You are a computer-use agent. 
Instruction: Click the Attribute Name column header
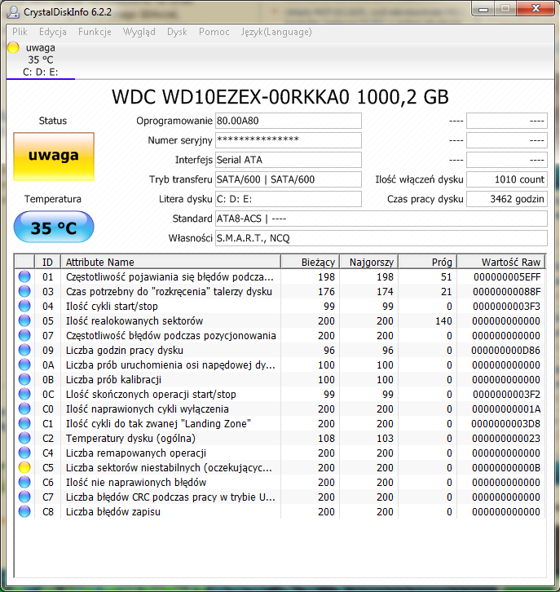(170, 262)
